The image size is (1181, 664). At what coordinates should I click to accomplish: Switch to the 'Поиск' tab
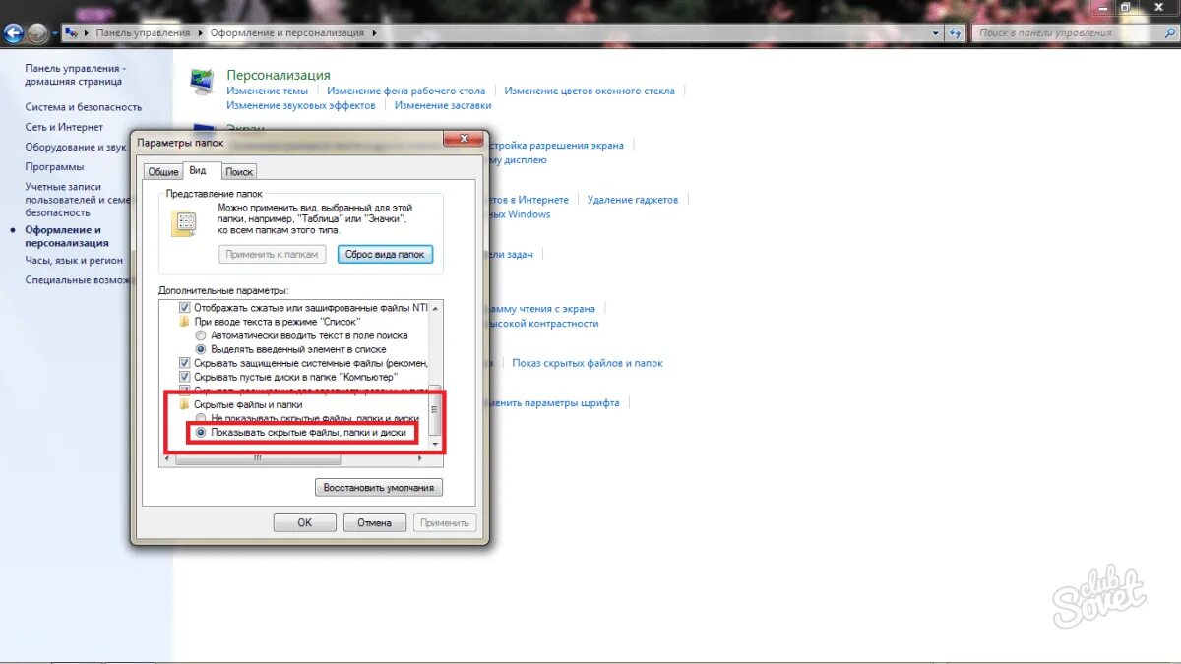coord(239,172)
